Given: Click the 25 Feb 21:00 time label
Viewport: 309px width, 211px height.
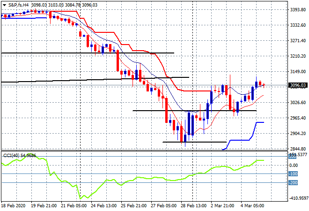Looking at the screenshot, I should 133,206.
